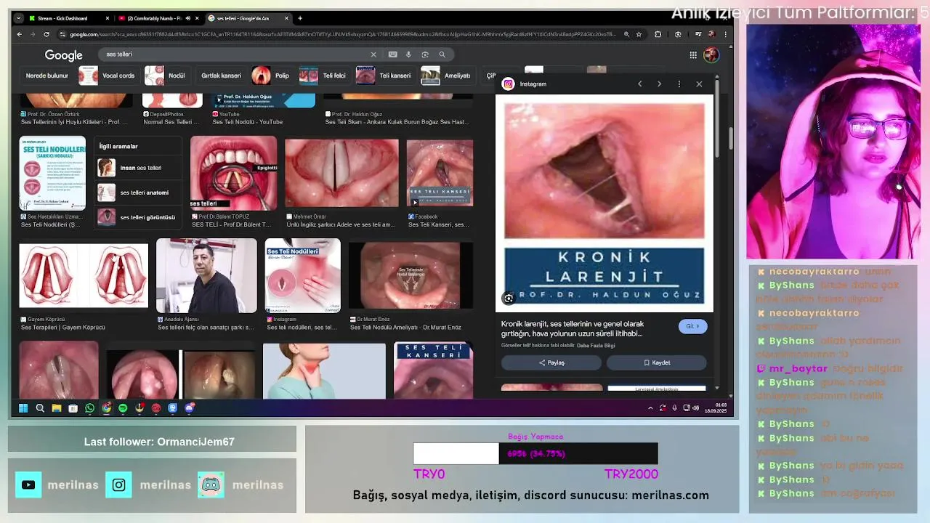Open the Kronik Larenjit preview image
Viewport: 930px width, 523px height.
[x=604, y=203]
